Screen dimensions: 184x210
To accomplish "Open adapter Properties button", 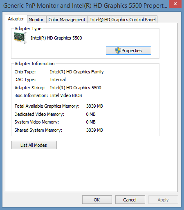I will point(128,51).
